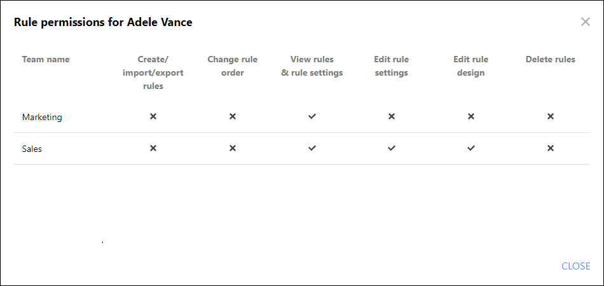Select the Marketing team row name
The height and width of the screenshot is (286, 604).
click(x=42, y=117)
